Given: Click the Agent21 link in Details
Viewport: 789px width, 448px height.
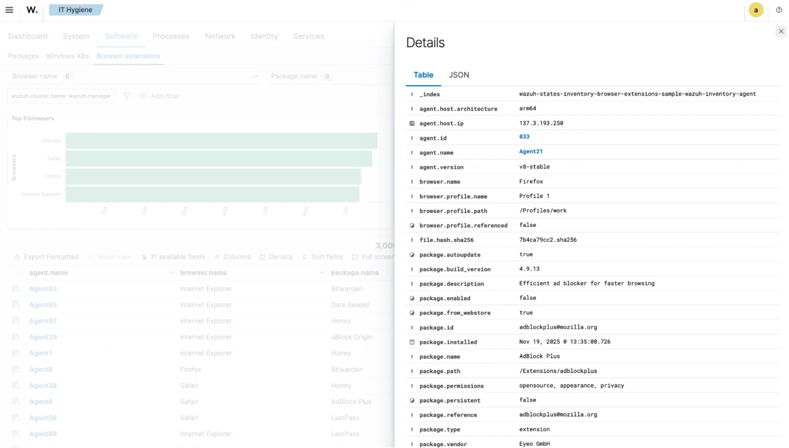Looking at the screenshot, I should point(531,151).
